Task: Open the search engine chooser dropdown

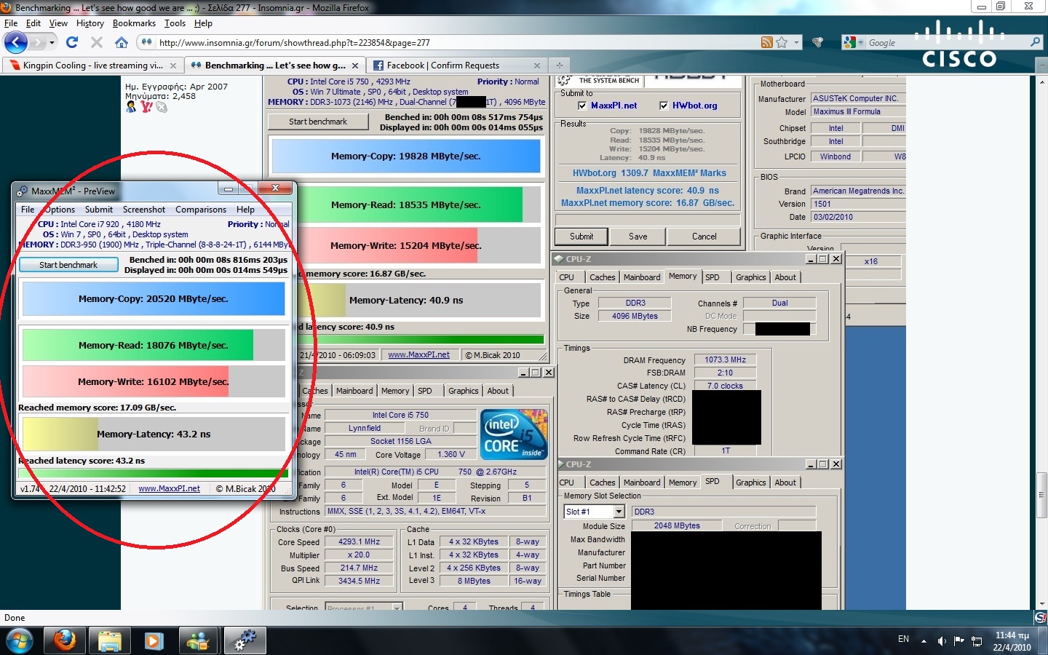Action: tap(860, 42)
